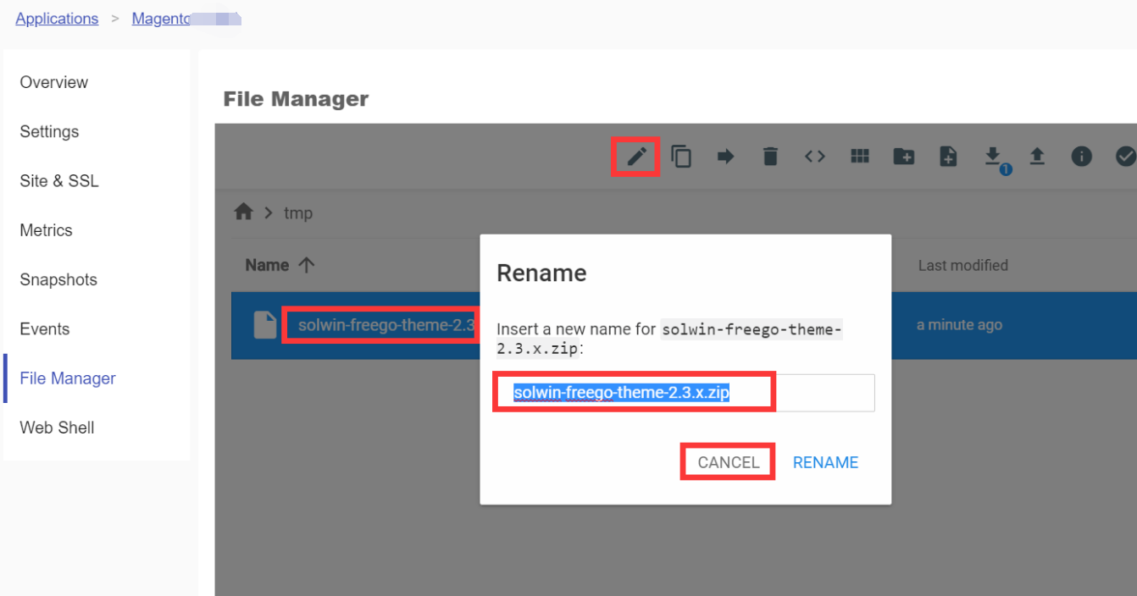
Task: Confirm with the RENAME button
Action: pos(825,462)
